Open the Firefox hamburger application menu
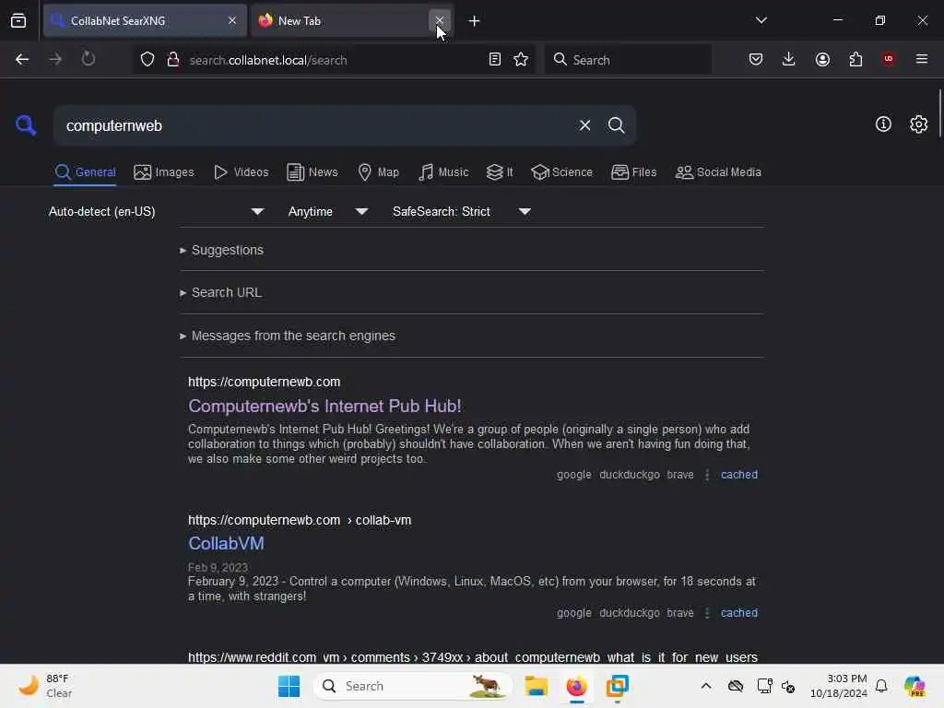The image size is (944, 708). tap(921, 59)
